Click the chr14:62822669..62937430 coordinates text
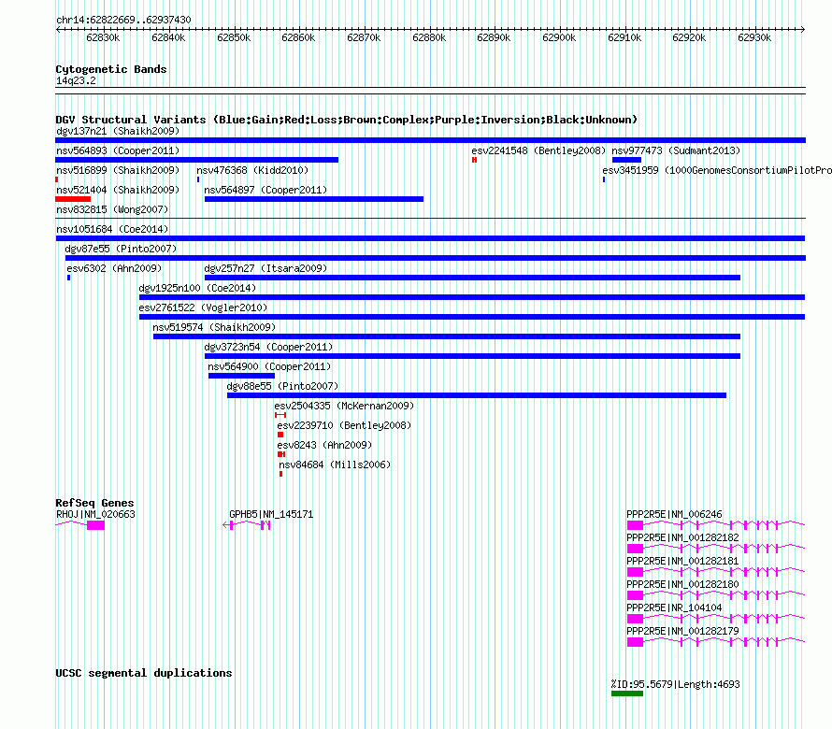Viewport: 832px width, 729px height. pyautogui.click(x=123, y=20)
